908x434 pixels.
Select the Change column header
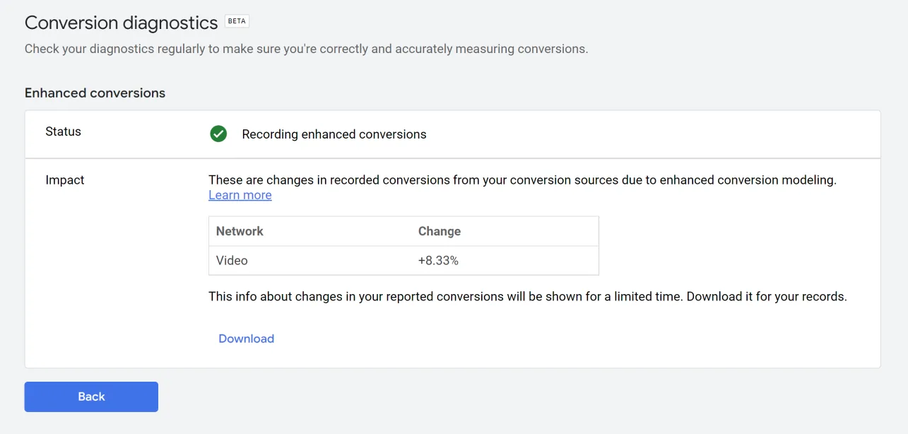(440, 231)
